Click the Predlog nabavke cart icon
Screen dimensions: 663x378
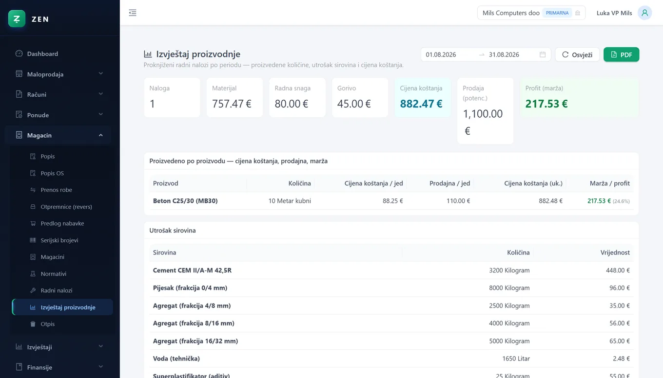click(x=33, y=223)
